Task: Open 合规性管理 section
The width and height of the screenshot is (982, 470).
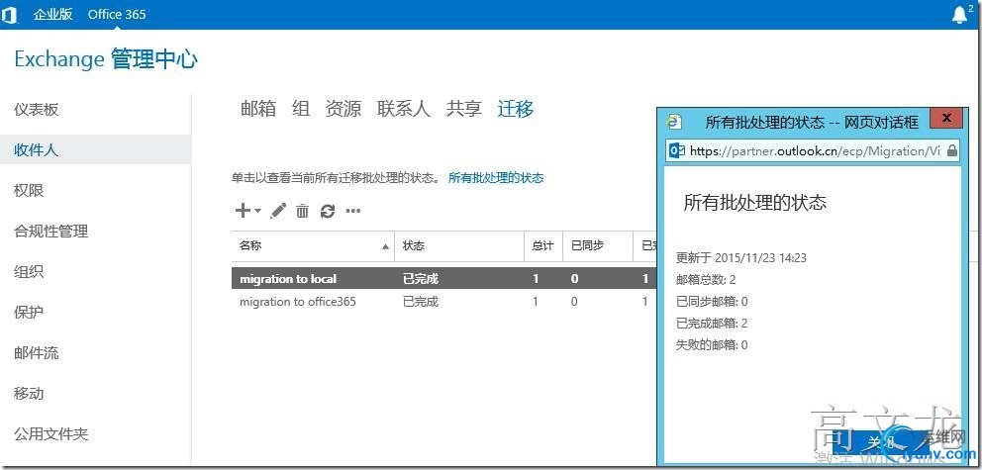Action: pyautogui.click(x=50, y=232)
